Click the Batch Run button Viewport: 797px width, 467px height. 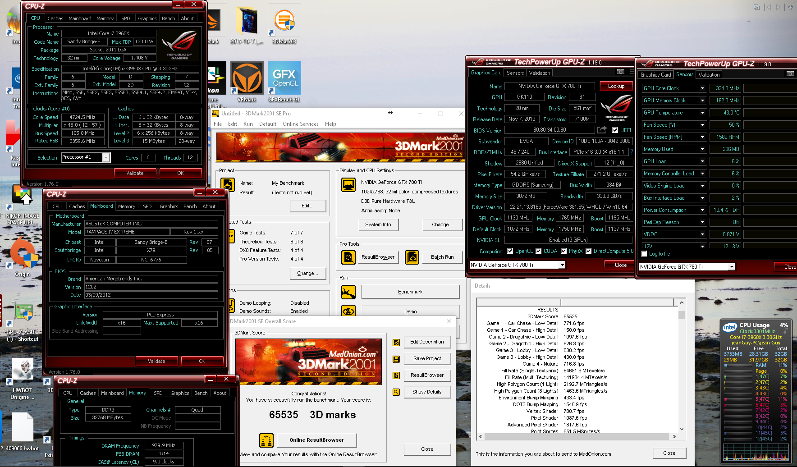tap(442, 257)
